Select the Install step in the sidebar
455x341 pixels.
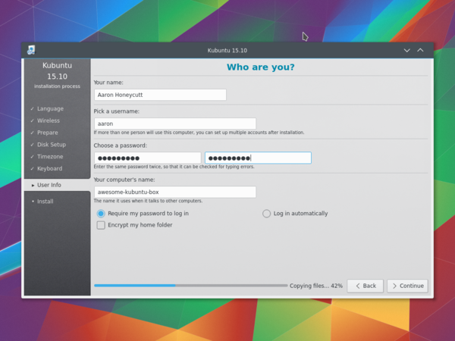tap(45, 202)
